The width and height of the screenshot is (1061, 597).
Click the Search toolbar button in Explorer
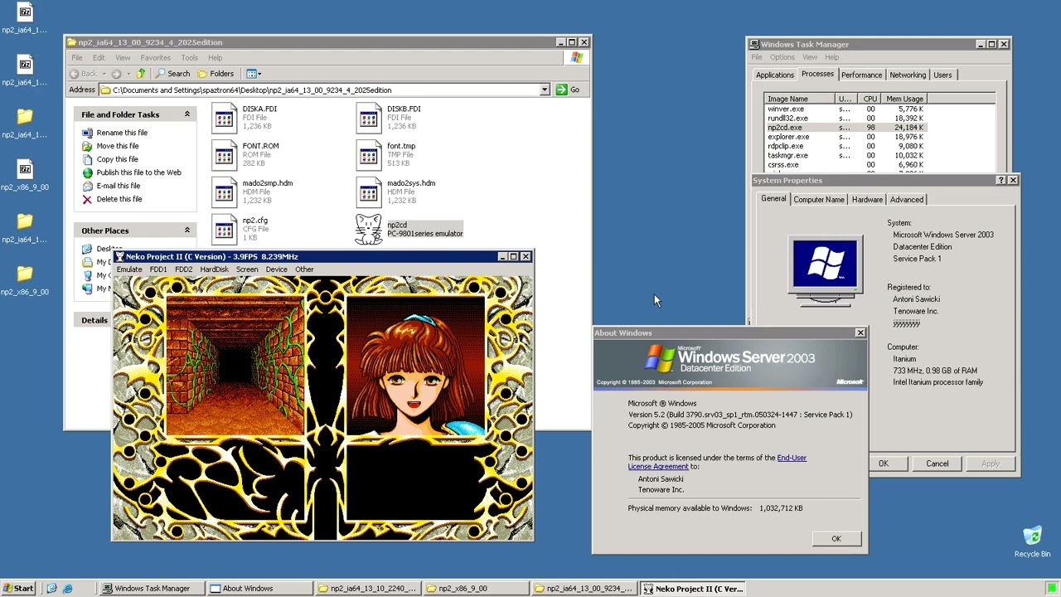[172, 74]
